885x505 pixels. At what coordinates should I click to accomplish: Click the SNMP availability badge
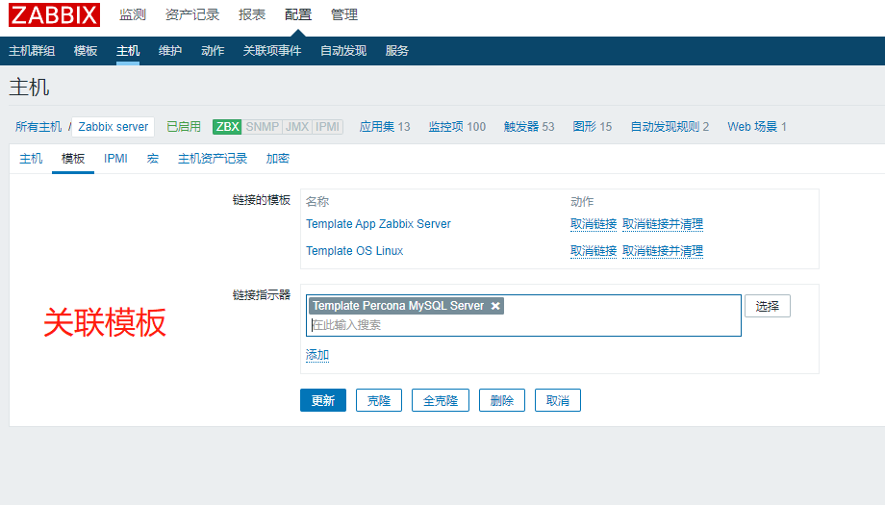tap(262, 126)
